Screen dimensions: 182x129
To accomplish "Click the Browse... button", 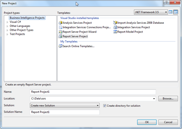I will (x=168, y=99).
